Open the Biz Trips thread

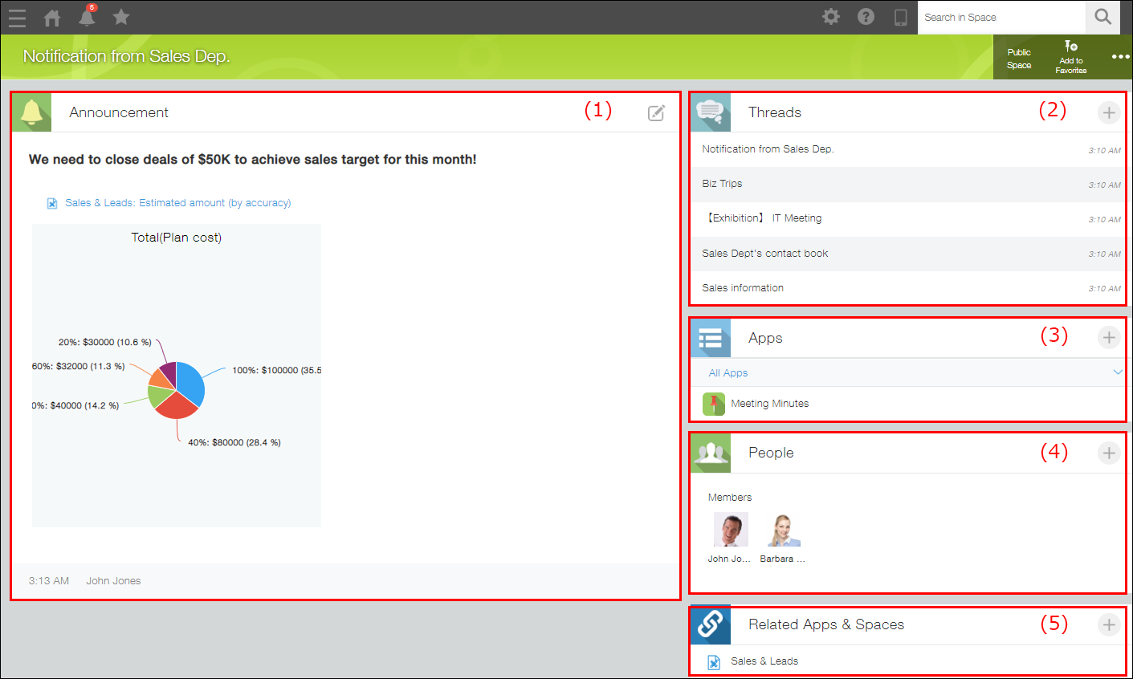pyautogui.click(x=722, y=184)
